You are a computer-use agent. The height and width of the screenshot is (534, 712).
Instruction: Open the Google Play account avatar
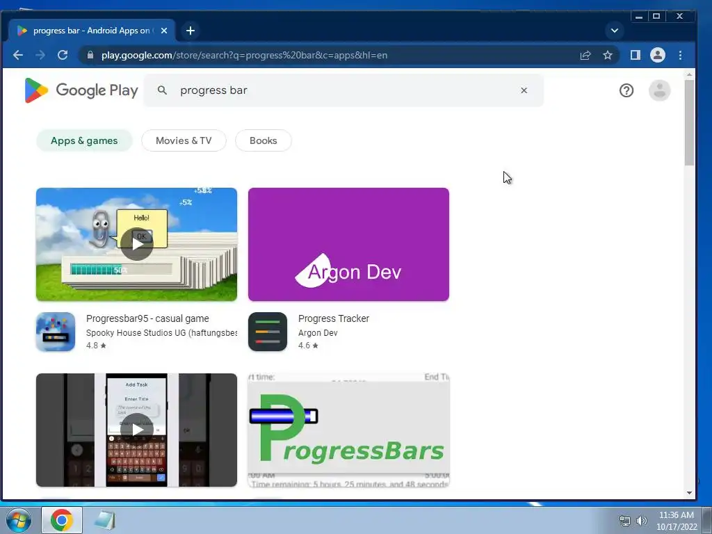659,90
